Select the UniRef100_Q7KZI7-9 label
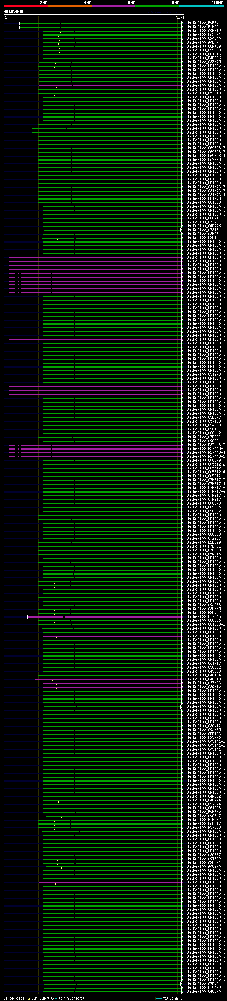 206,491
